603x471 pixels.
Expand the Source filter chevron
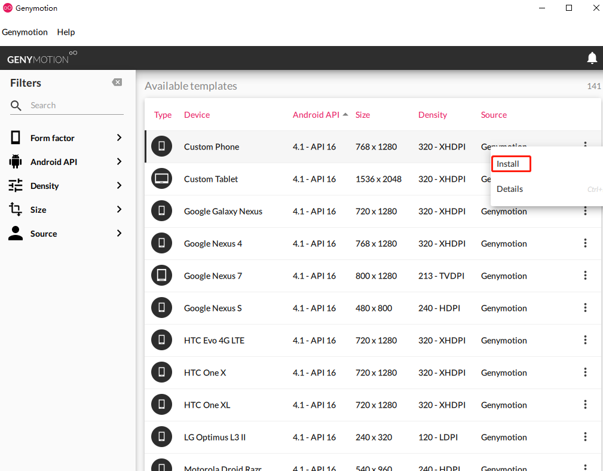click(x=119, y=233)
